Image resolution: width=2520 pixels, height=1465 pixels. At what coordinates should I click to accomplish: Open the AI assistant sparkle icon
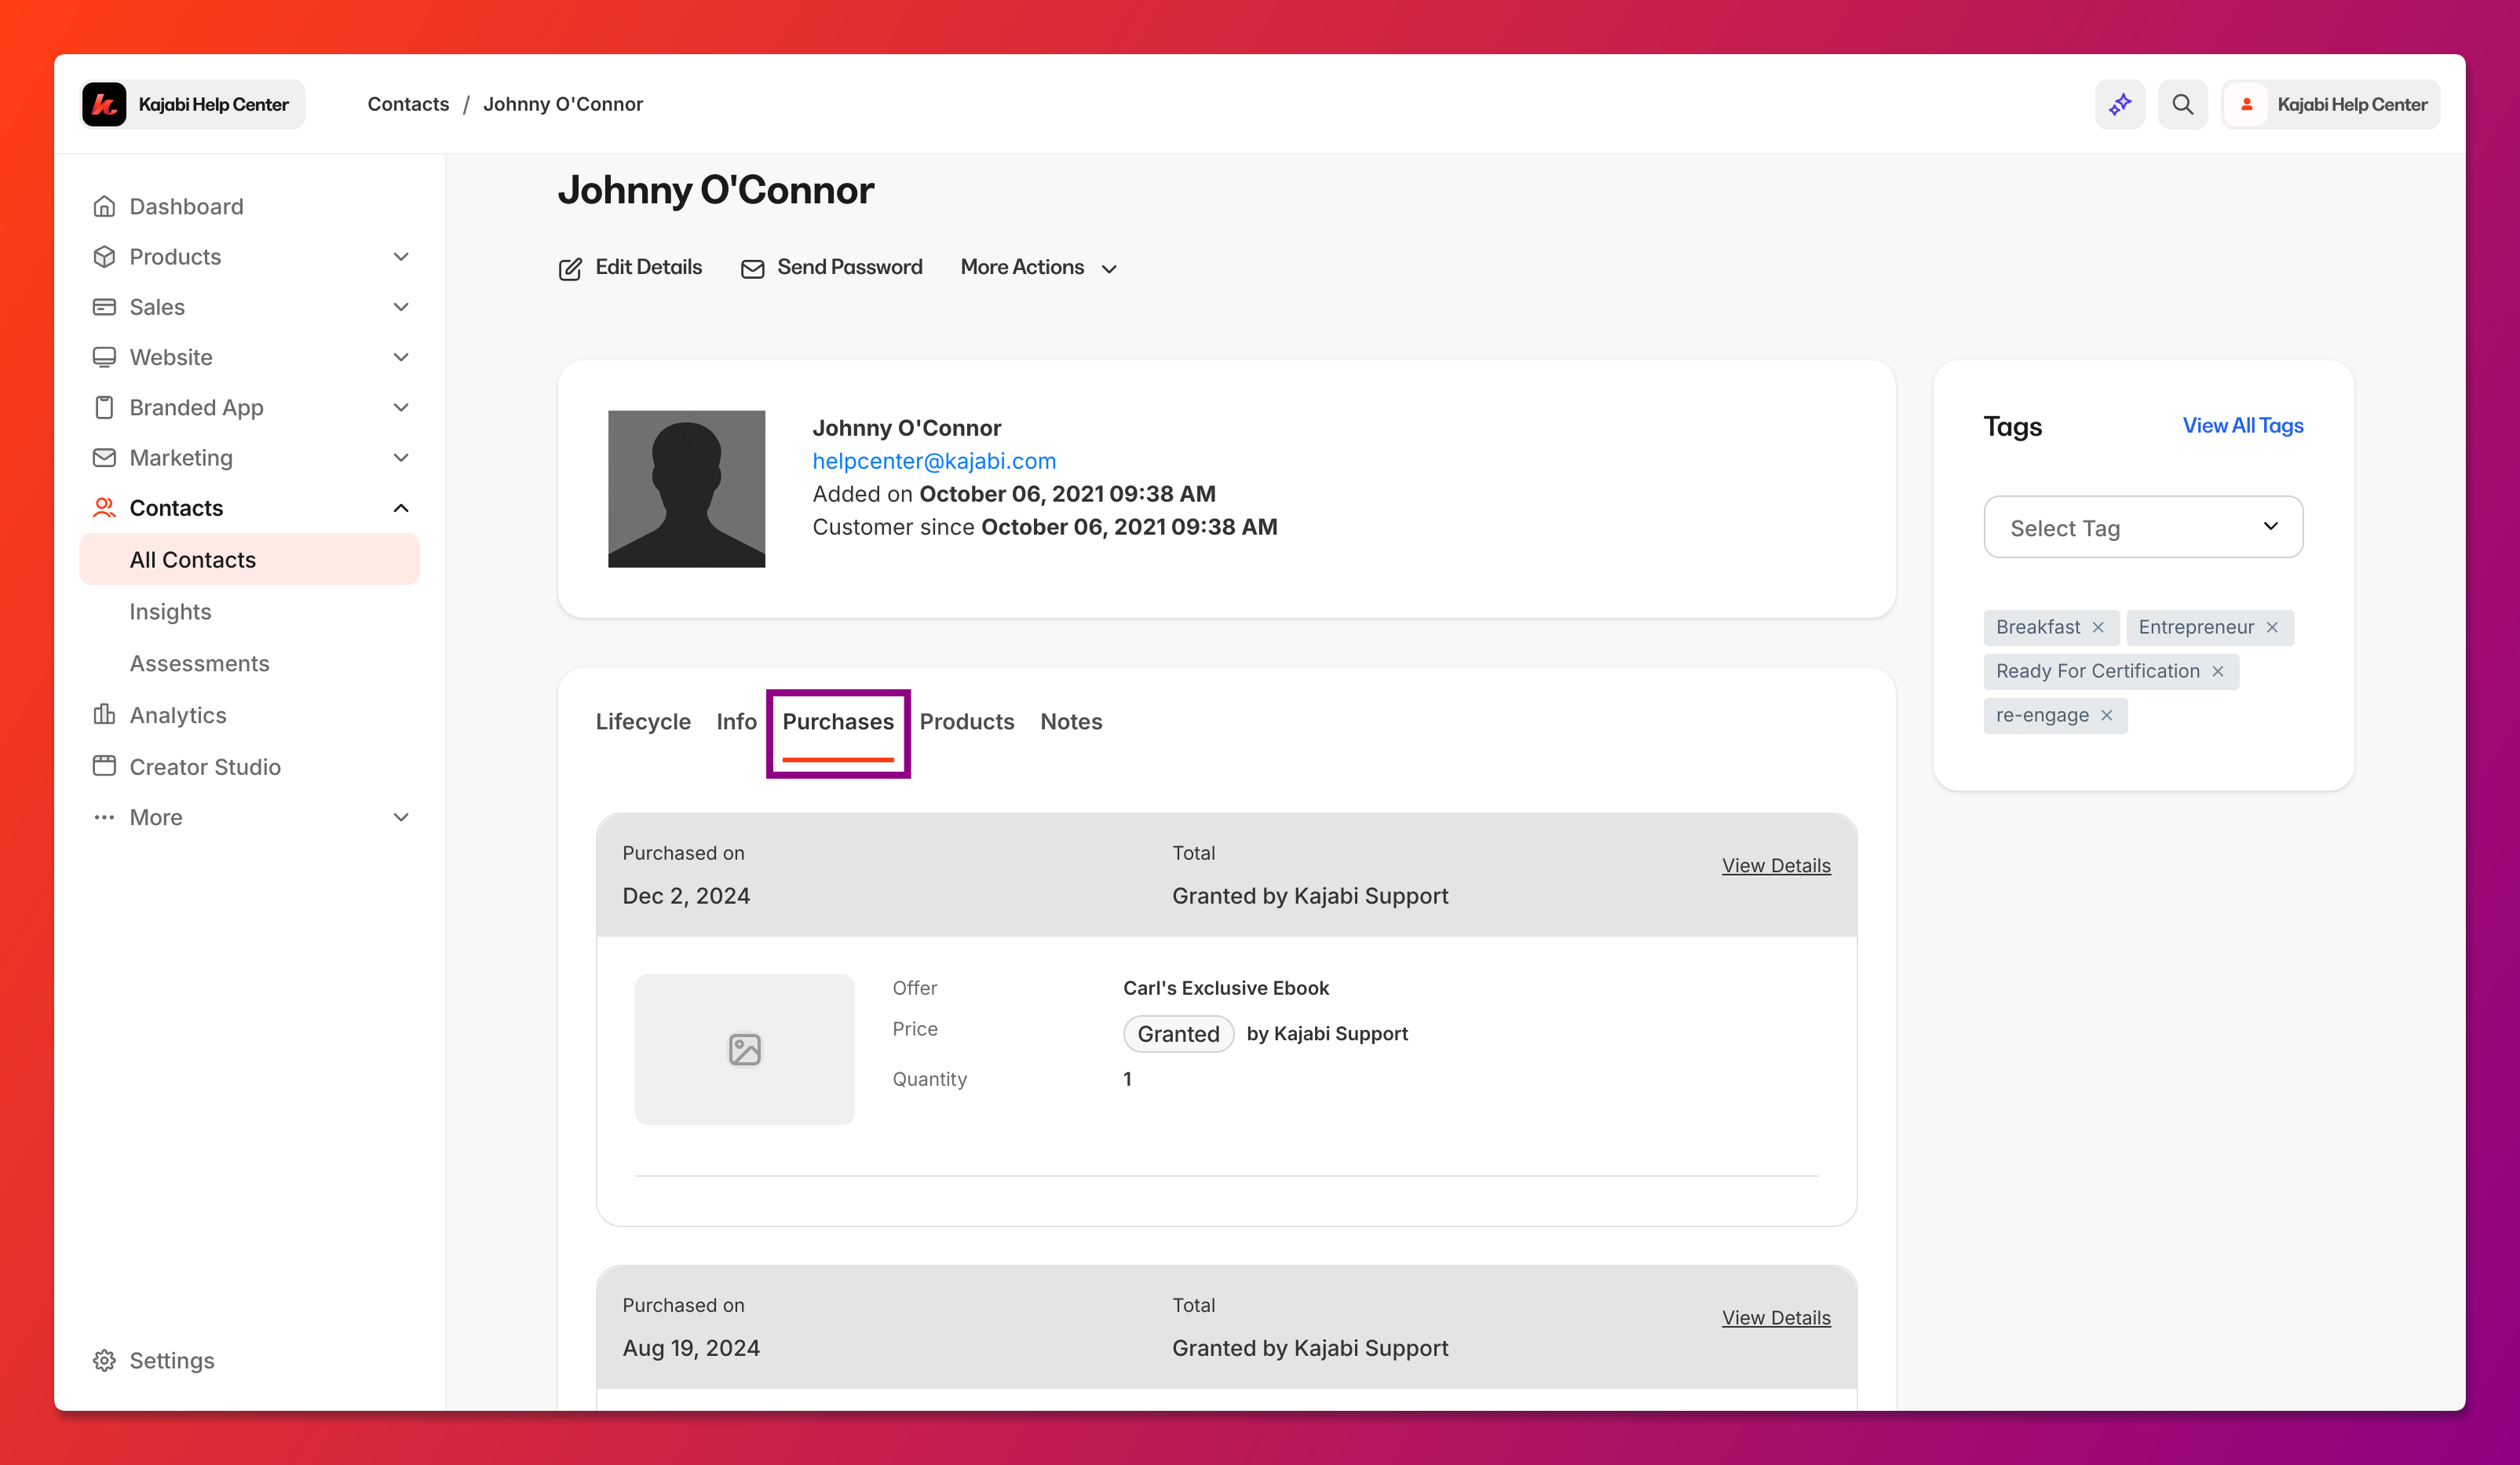[2120, 104]
